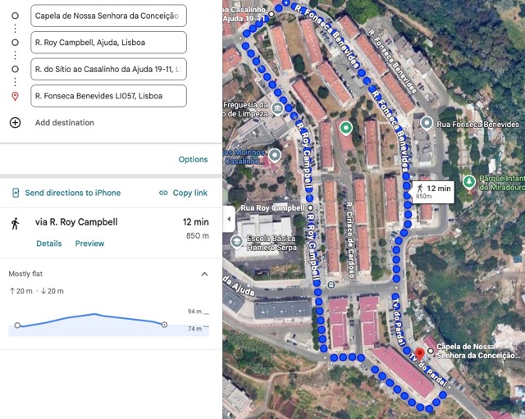Open route Details
Viewport: 525px width, 419px height.
click(48, 244)
